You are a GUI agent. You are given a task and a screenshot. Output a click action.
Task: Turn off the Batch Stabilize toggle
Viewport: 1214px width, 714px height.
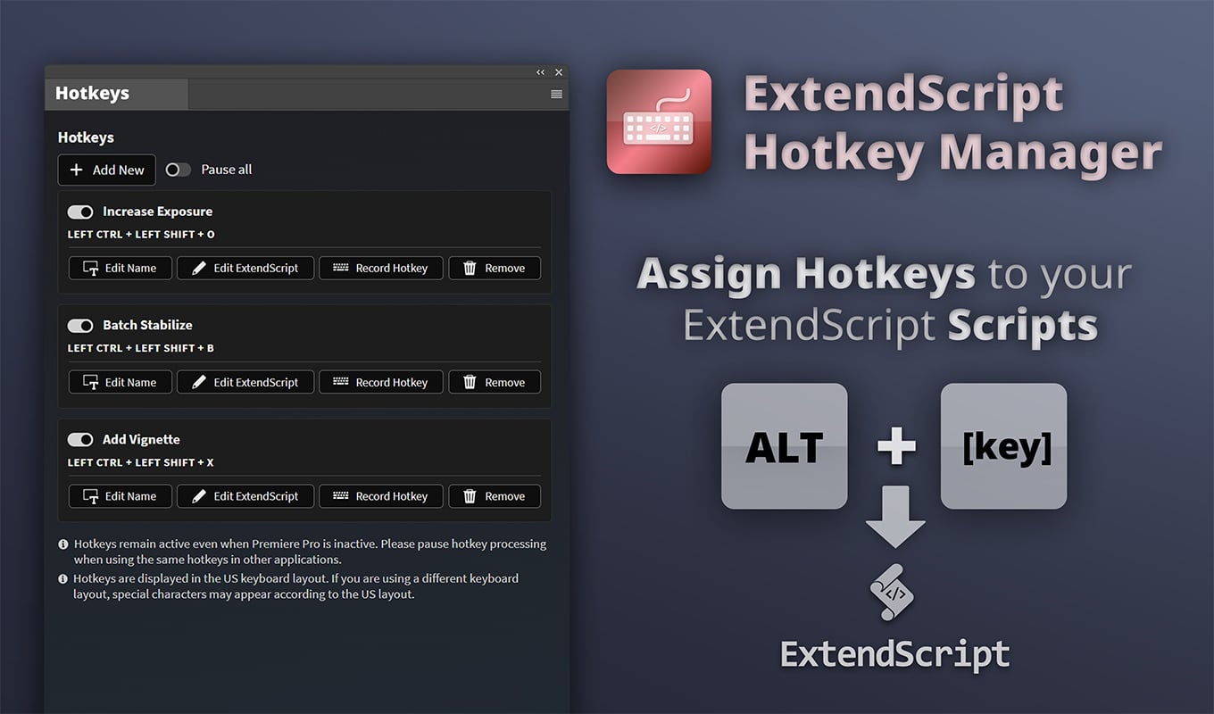(x=80, y=326)
